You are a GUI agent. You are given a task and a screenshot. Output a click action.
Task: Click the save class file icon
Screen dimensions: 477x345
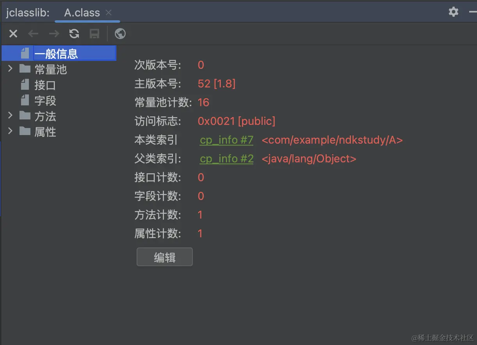pos(94,34)
